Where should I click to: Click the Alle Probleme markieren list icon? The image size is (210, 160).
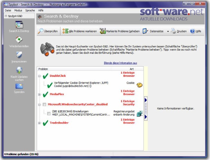tap(66, 31)
